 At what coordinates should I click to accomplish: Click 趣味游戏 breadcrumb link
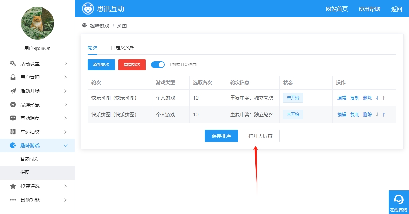99,26
